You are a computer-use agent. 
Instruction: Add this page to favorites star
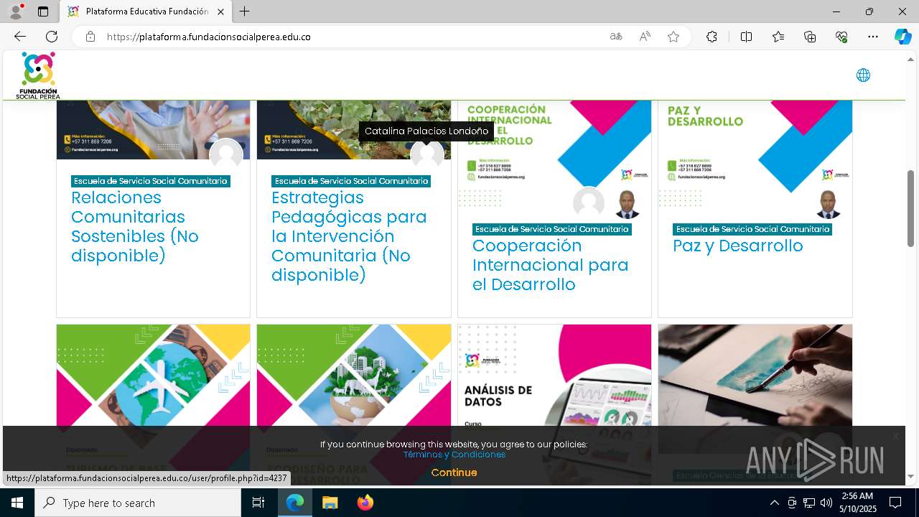673,37
